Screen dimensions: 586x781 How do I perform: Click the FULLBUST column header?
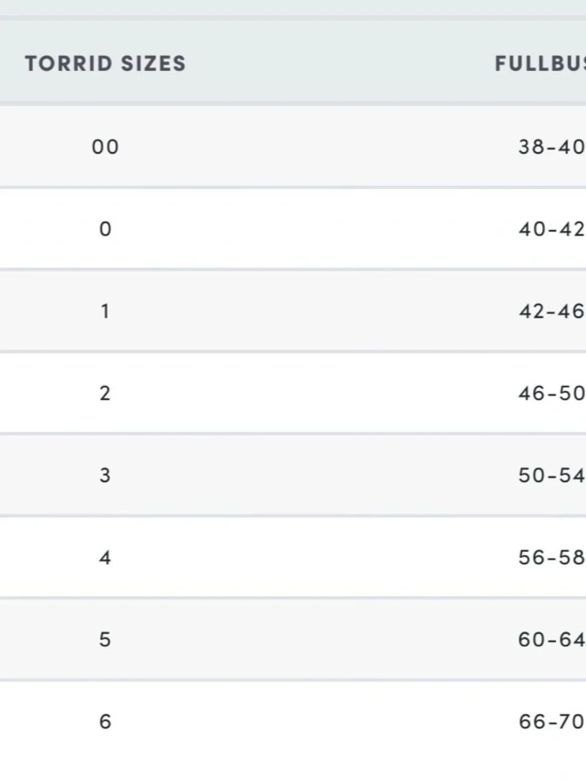click(540, 63)
